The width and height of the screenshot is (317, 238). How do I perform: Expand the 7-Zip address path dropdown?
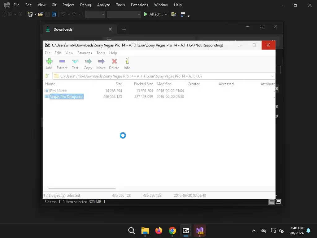(x=272, y=76)
